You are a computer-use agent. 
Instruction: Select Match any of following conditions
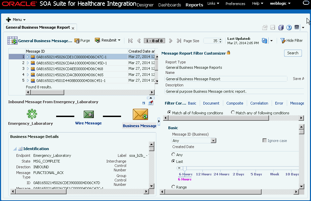[x=233, y=112]
